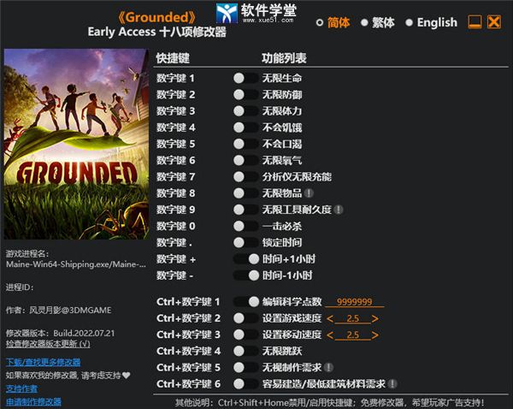Click the 进程ID label
This screenshot has height=409, width=513.
[20, 287]
